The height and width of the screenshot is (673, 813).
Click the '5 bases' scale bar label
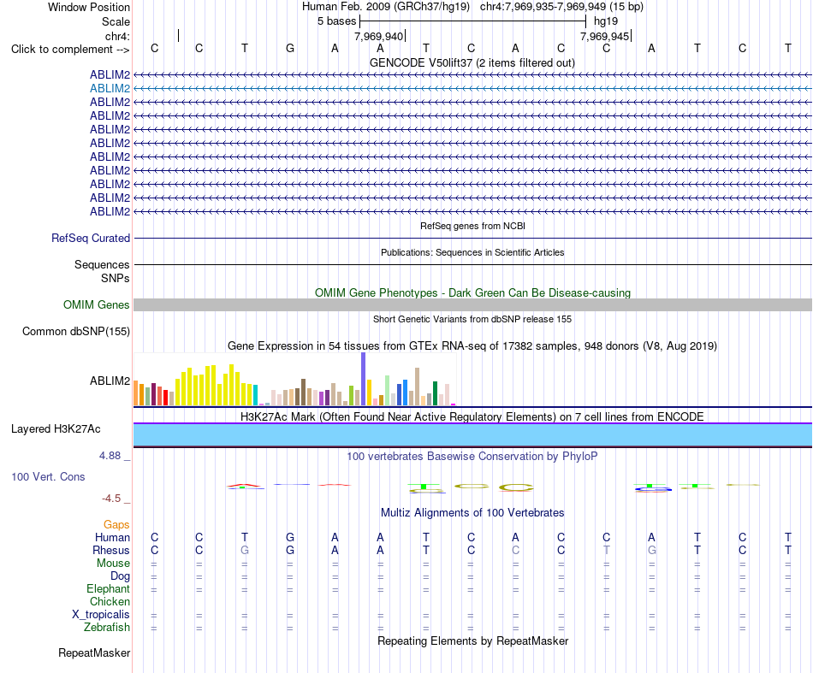(337, 21)
